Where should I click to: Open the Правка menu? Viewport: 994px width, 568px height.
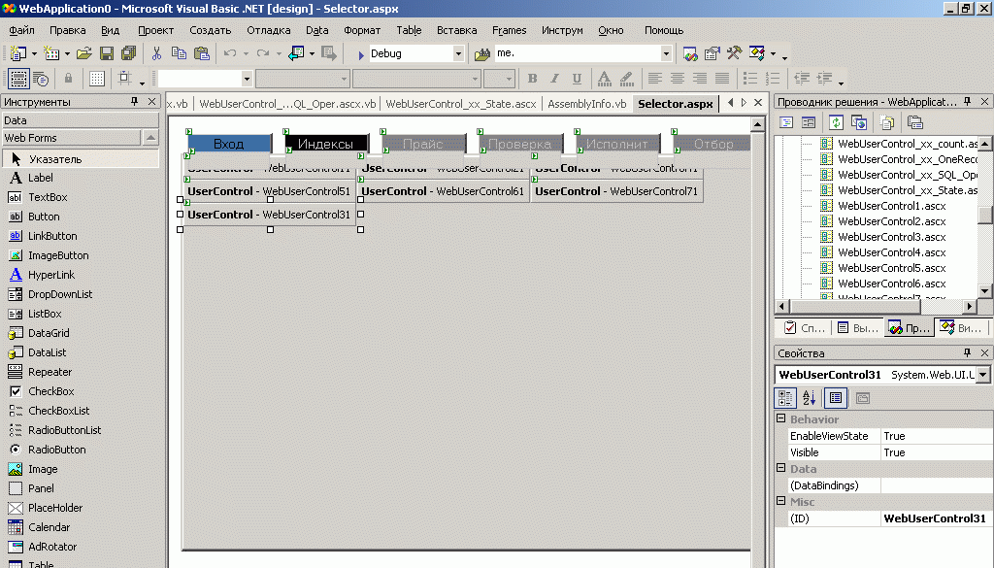pyautogui.click(x=67, y=30)
